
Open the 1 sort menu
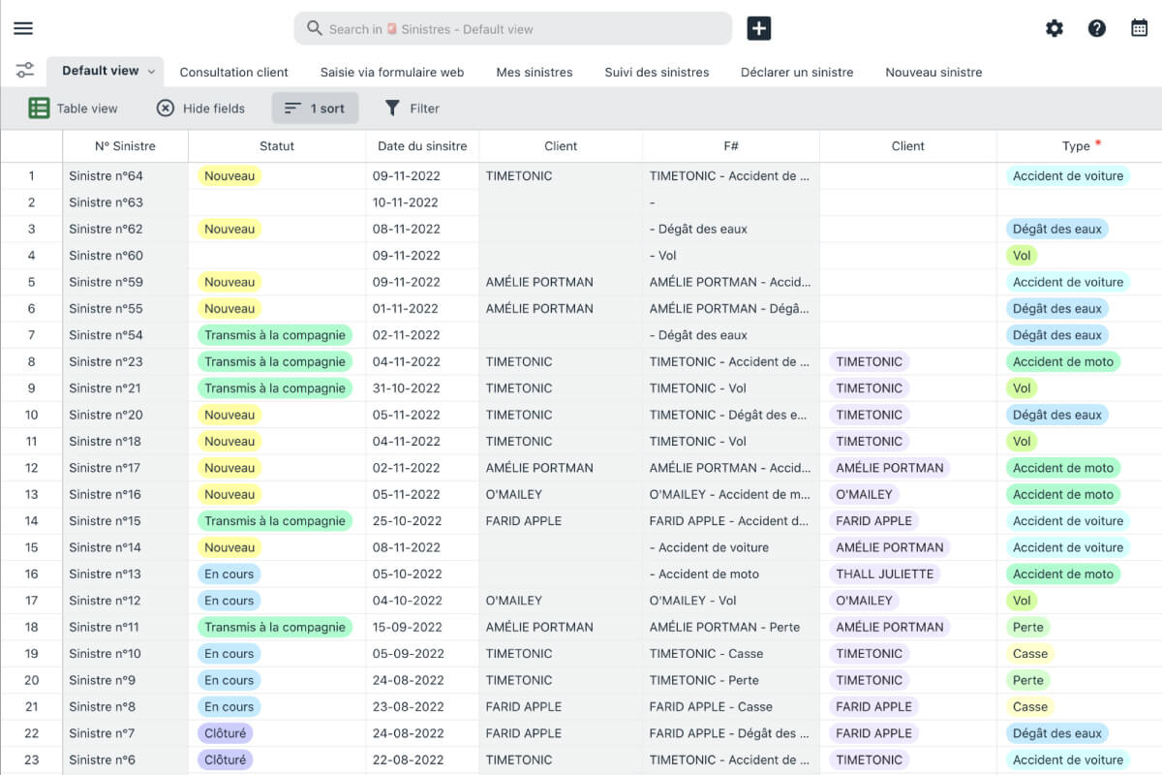[315, 108]
